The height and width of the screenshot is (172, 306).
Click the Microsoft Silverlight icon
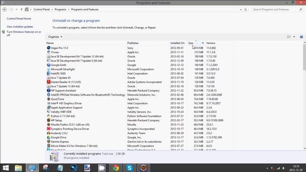[x=49, y=69]
